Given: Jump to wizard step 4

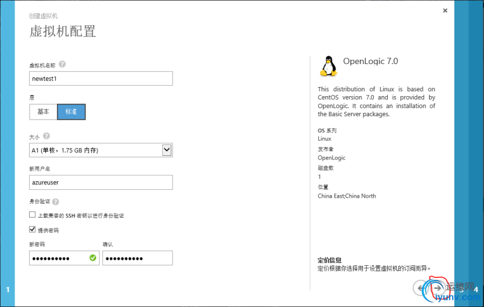Looking at the screenshot, I should point(476,289).
